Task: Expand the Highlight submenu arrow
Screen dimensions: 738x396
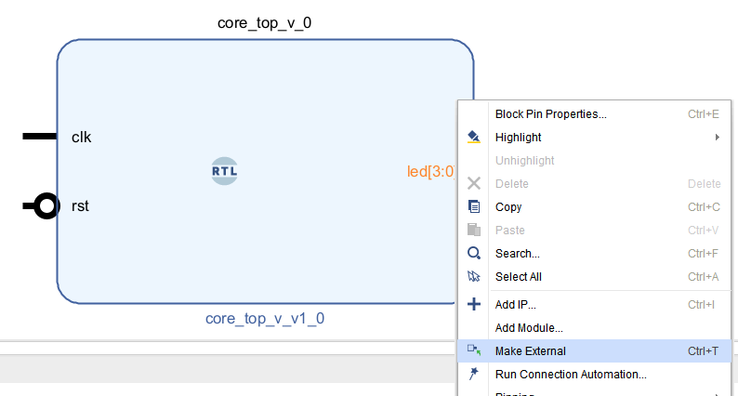Action: [717, 138]
